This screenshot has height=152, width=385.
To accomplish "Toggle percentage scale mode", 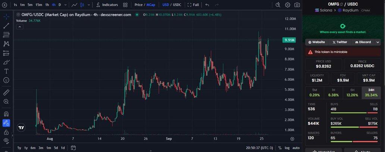I will point(280,148).
